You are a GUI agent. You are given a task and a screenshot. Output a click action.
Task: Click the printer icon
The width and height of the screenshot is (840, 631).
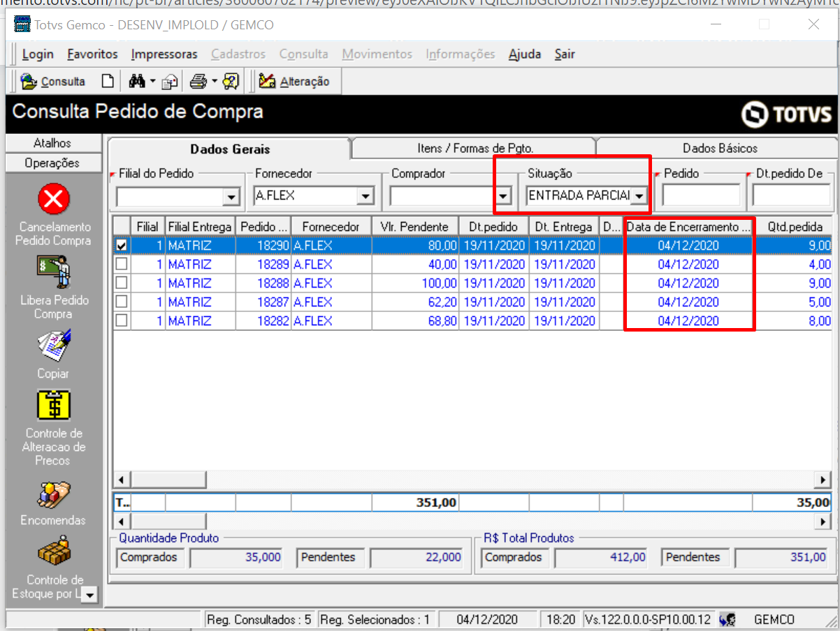(198, 82)
